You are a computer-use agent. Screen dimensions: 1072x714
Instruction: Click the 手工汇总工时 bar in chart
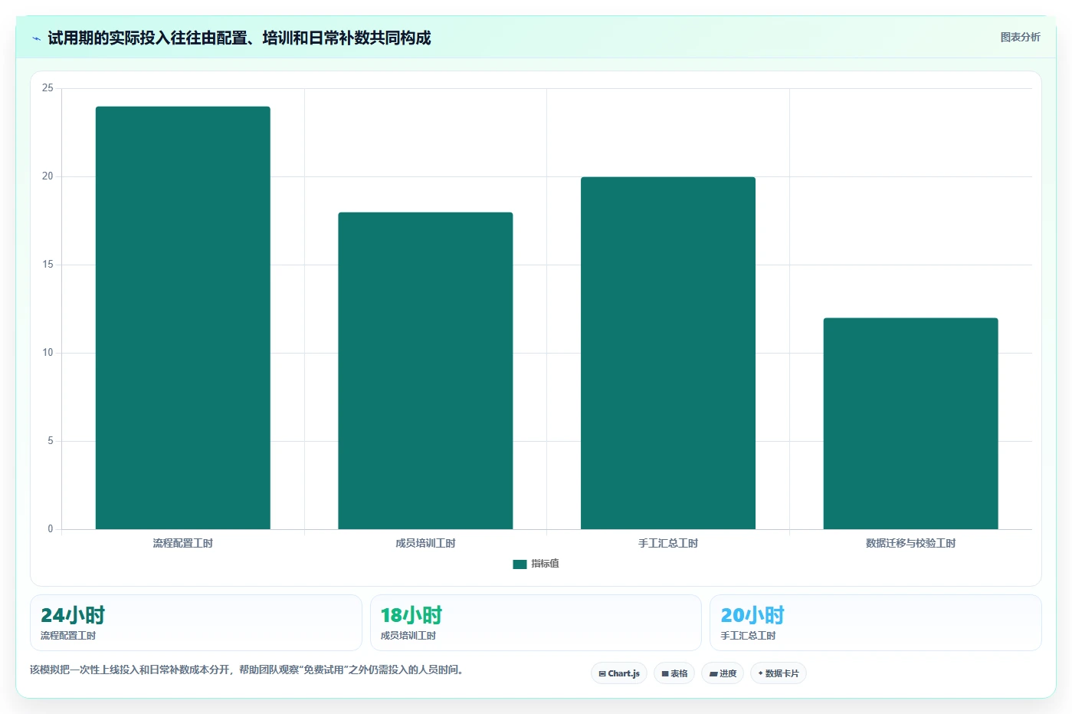click(668, 353)
